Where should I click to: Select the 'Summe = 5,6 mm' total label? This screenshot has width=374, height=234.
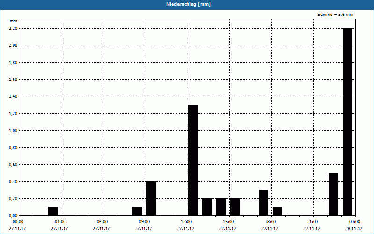335,15
